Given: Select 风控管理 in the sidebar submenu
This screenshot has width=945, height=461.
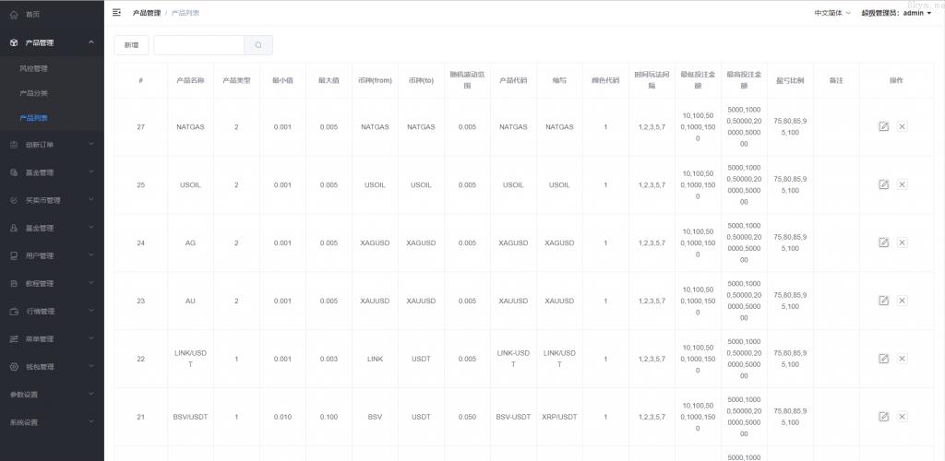Looking at the screenshot, I should tap(33, 68).
